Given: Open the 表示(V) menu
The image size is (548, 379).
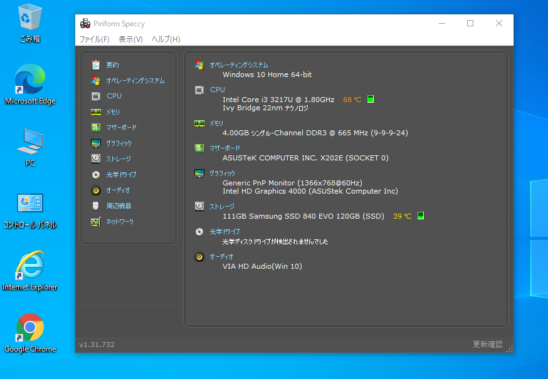Looking at the screenshot, I should (130, 39).
